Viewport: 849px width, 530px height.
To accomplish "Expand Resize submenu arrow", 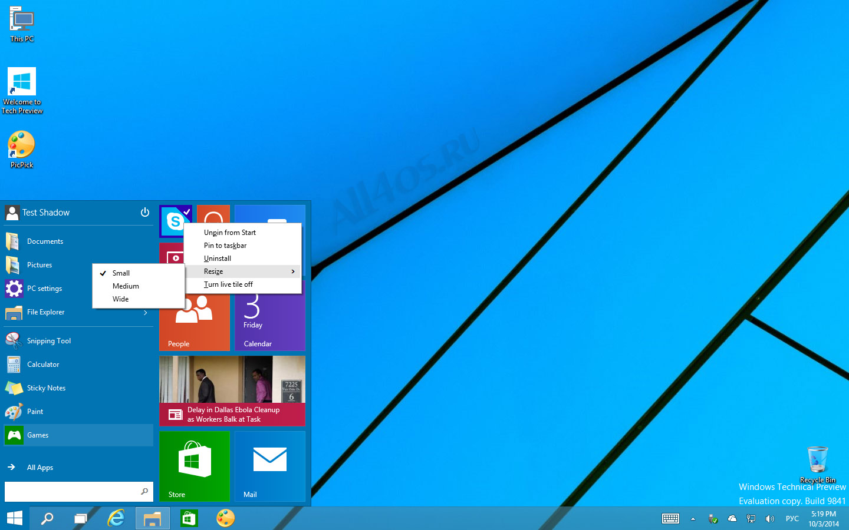I will coord(293,271).
